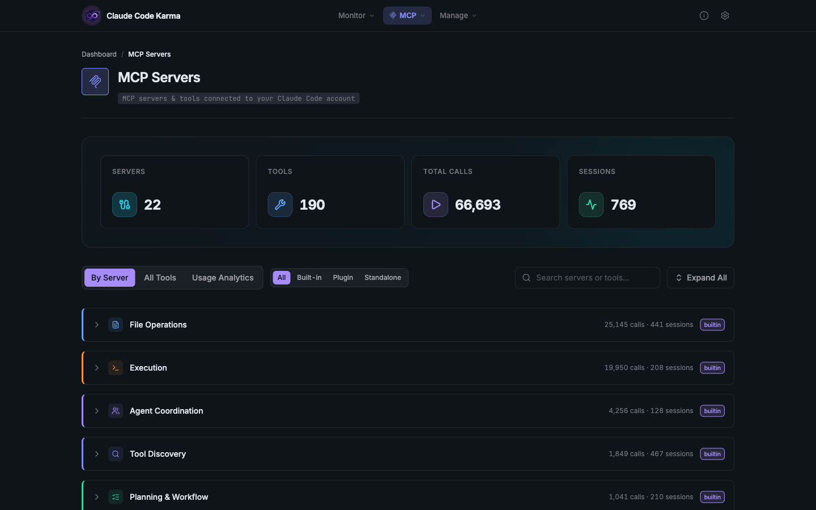Click the SERVERS card label
The image size is (816, 510).
(129, 172)
